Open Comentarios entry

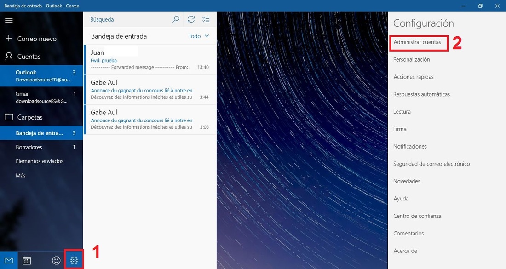pos(408,234)
